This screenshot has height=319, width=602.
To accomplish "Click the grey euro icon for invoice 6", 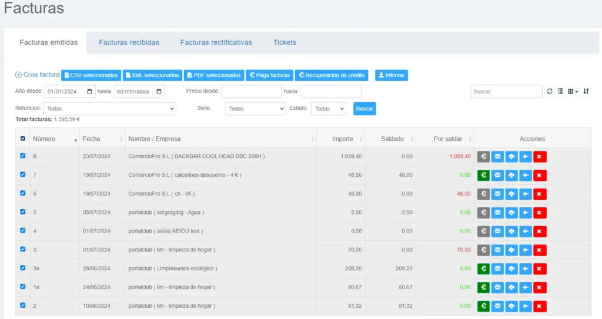I will tap(483, 194).
